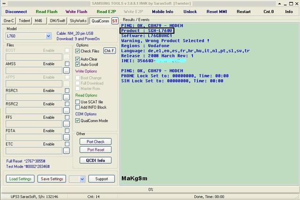300x200 pixels.
Task: Click the red ST tab
Action: pyautogui.click(x=115, y=21)
